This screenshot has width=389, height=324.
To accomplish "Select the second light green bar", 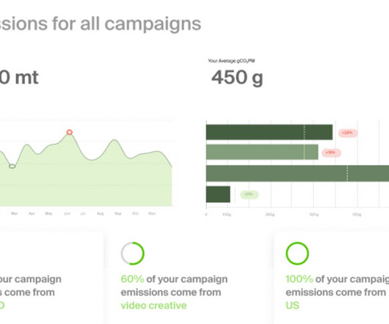I will (262, 152).
